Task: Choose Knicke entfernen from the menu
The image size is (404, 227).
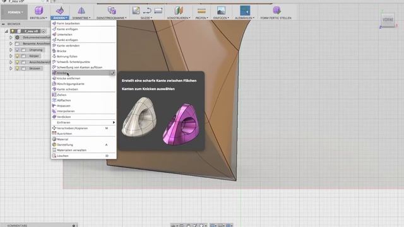Action: pos(84,78)
